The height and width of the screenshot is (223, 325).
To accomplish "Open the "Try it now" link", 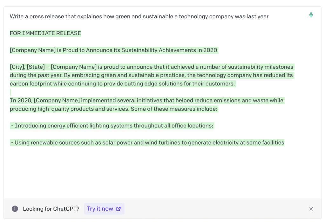I will point(100,209).
